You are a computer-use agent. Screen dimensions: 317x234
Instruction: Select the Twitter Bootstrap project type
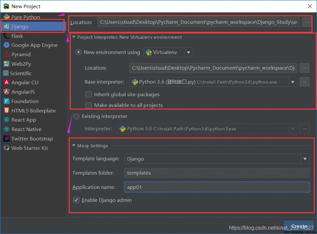[x=33, y=139]
